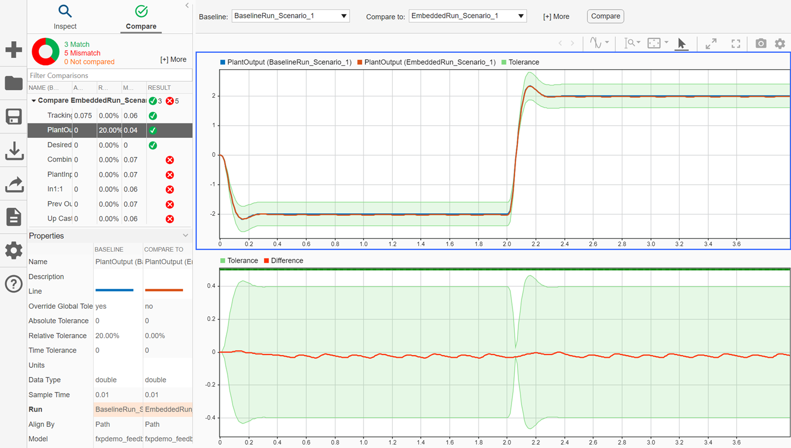Click the import data download-arrow icon
Viewport: 791px width, 448px height.
(x=14, y=150)
